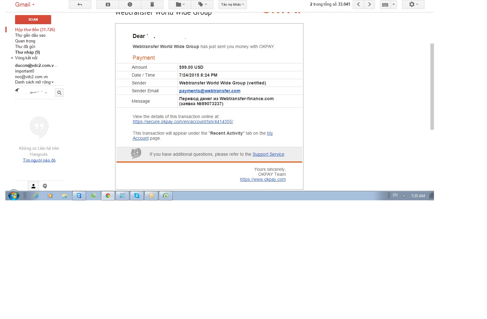487x319 pixels.
Task: Select the '7/24/2015 8:24 PM' date value
Action: [198, 75]
